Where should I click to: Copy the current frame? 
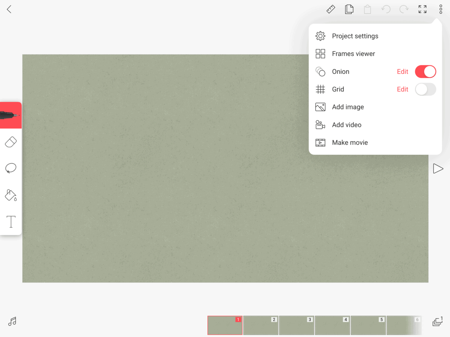coord(349,9)
